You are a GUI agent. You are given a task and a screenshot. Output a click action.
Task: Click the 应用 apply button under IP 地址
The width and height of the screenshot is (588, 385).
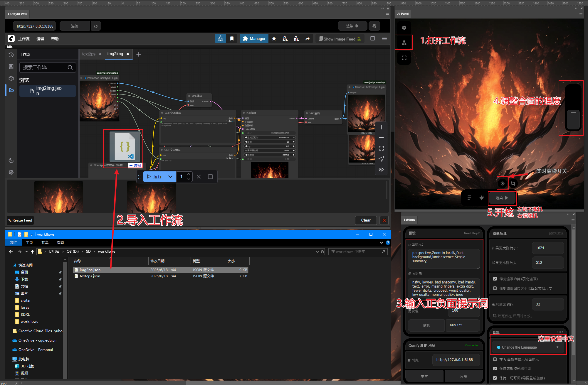463,376
